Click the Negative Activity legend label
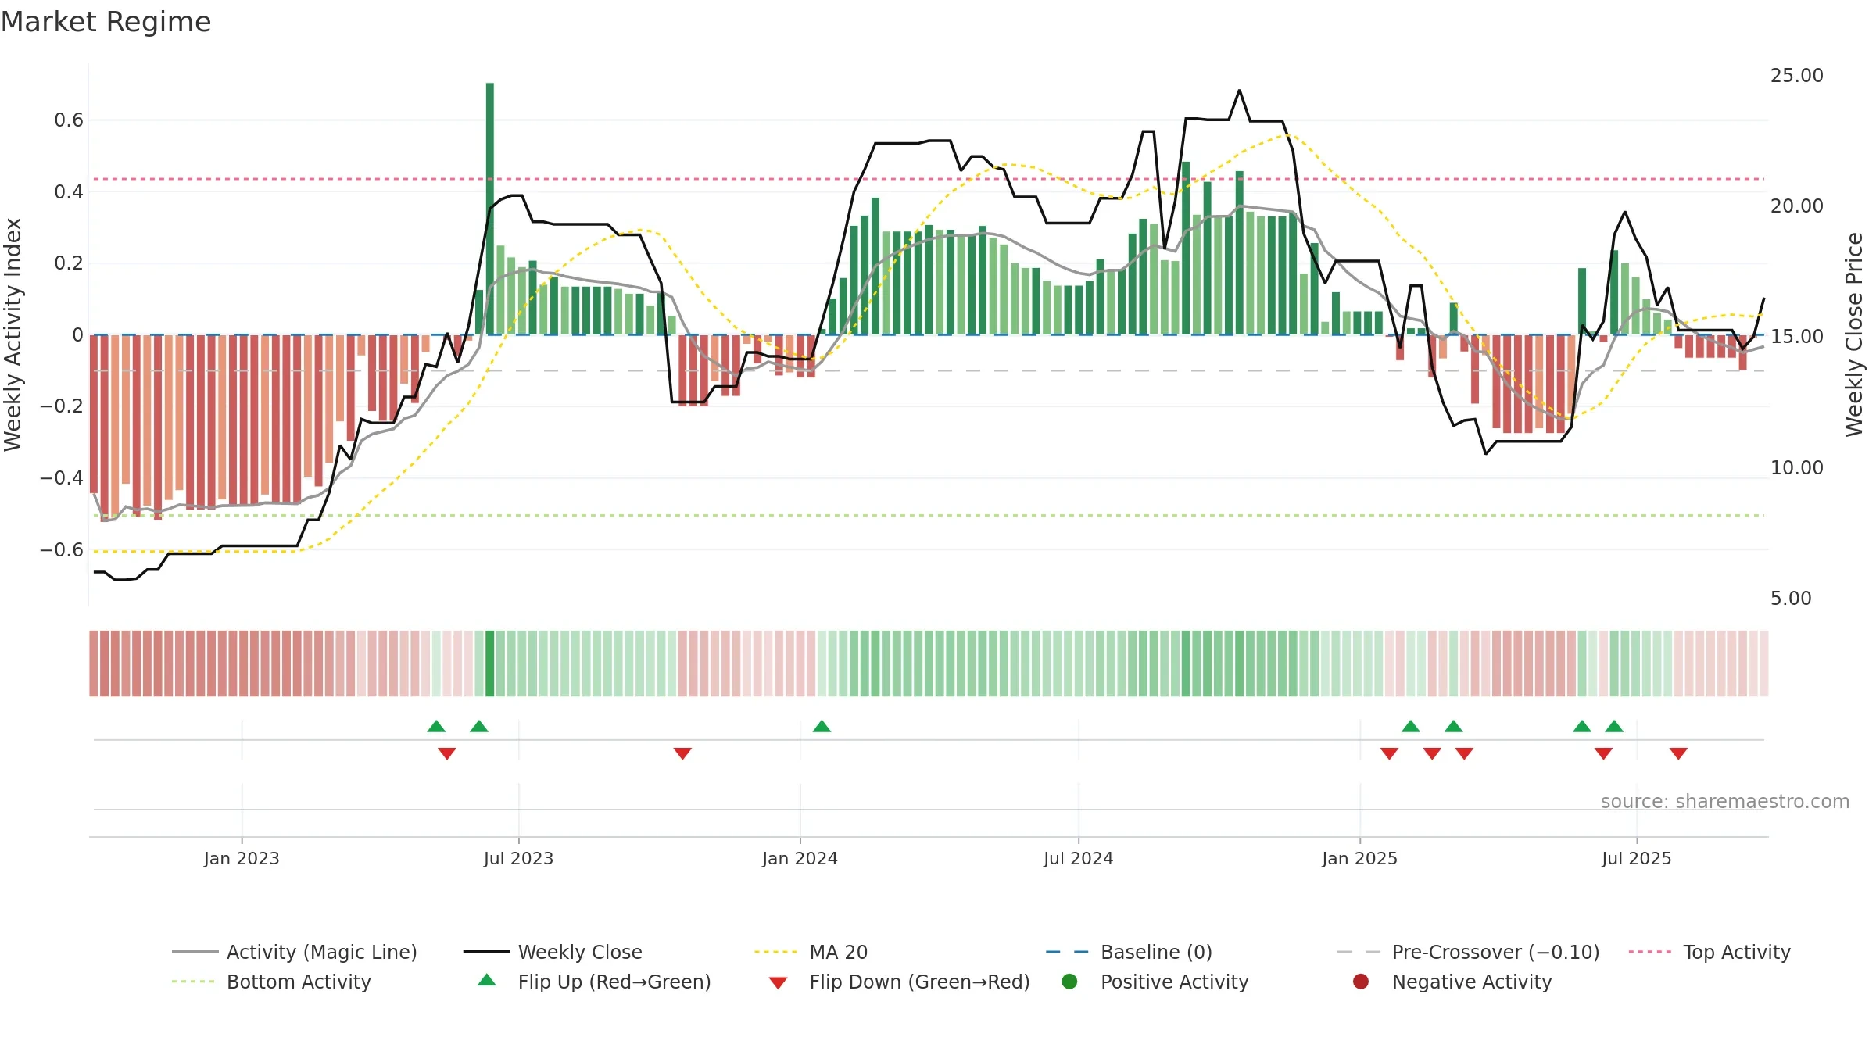 coord(1472,982)
